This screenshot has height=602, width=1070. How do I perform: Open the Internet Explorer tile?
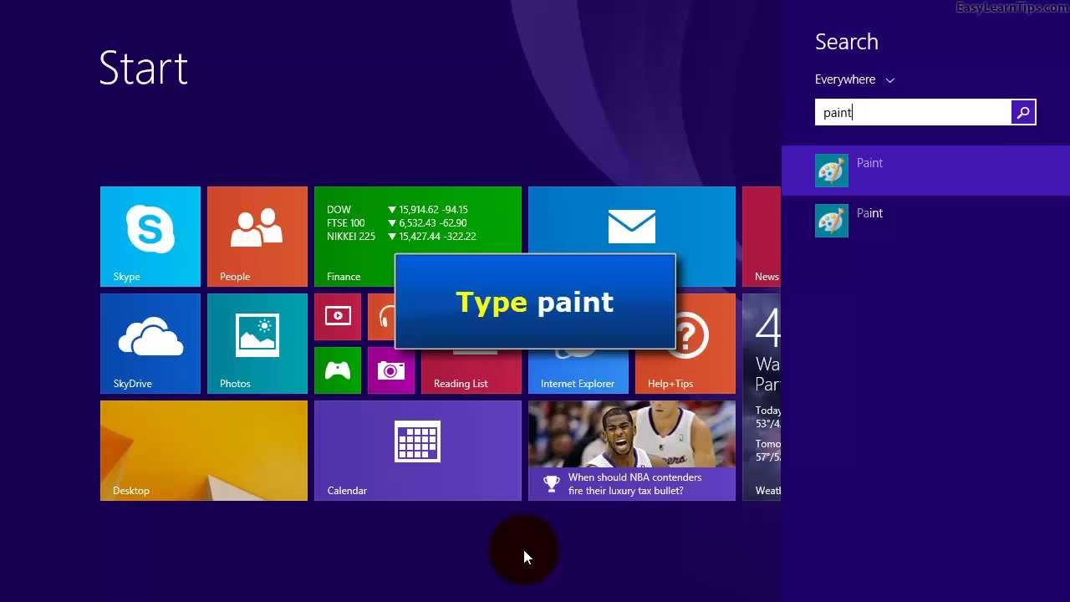click(x=578, y=371)
